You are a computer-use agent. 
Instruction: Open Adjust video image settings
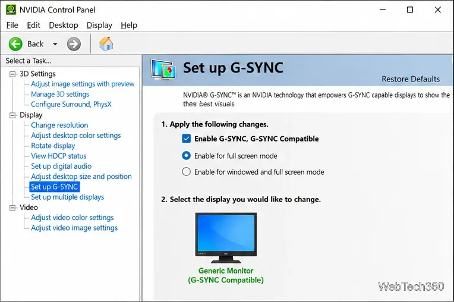click(x=74, y=228)
